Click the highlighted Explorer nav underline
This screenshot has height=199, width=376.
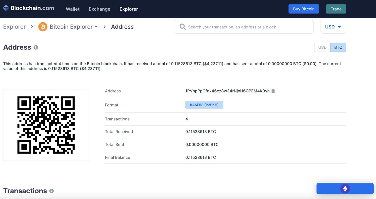pyautogui.click(x=128, y=14)
